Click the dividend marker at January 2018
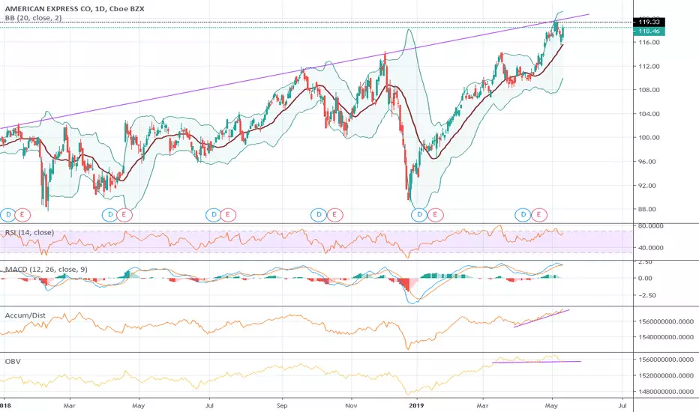699x412 pixels. (8, 215)
